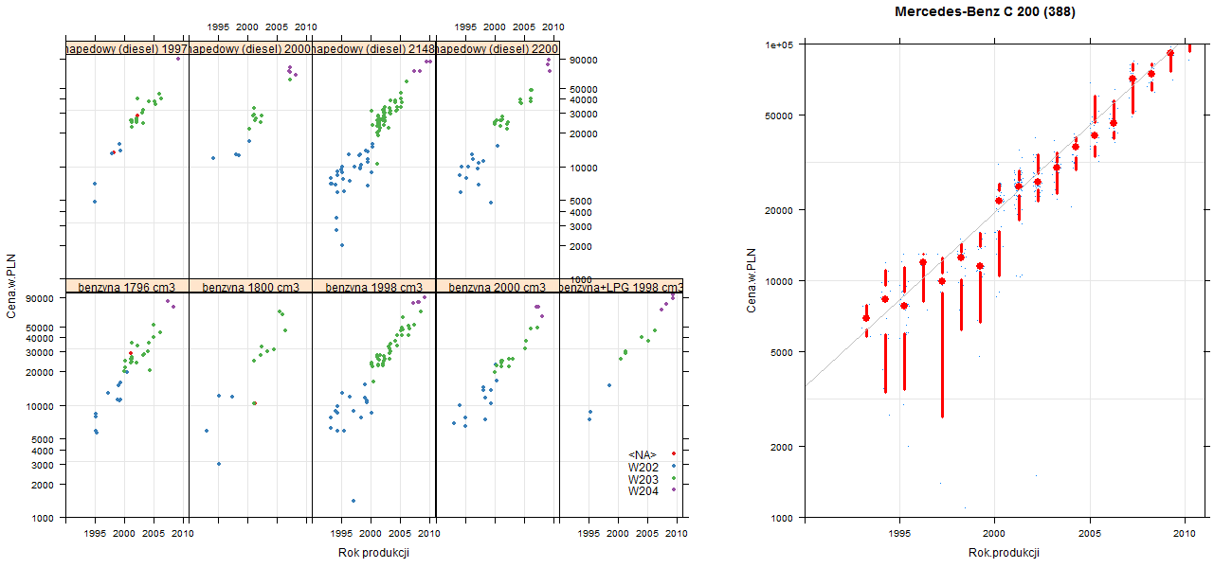Image resolution: width=1232 pixels, height=568 pixels.
Task: Click the '90000' tick beside the diesel 2200 panel
Action: (x=585, y=61)
